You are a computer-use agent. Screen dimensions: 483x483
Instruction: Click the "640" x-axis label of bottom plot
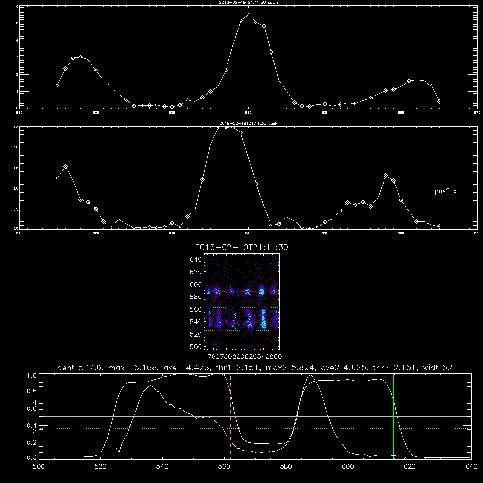click(471, 467)
